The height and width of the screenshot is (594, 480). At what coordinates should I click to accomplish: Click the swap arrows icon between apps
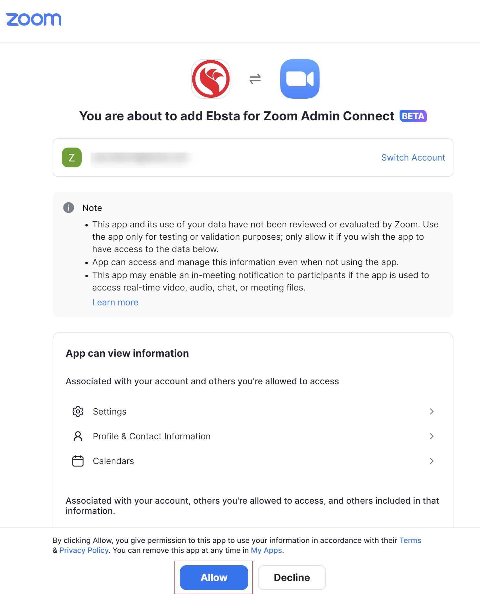255,79
